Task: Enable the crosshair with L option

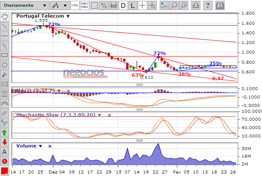Action: (152, 5)
